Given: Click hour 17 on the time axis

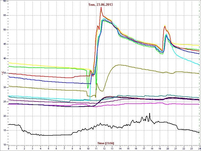Looking at the screenshot, I should 144,148.
